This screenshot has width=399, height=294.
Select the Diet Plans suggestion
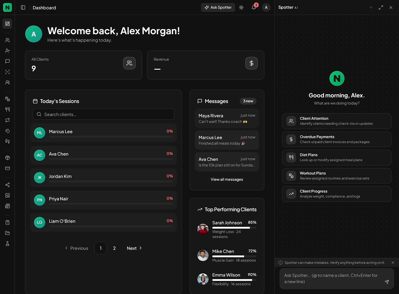coord(337,157)
